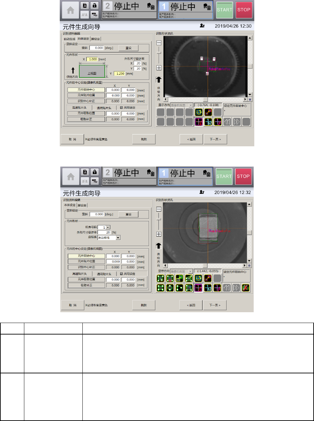Open the 显示方向 dropdown in the 12:32 screen
This screenshot has height=421, width=314.
pos(190,271)
